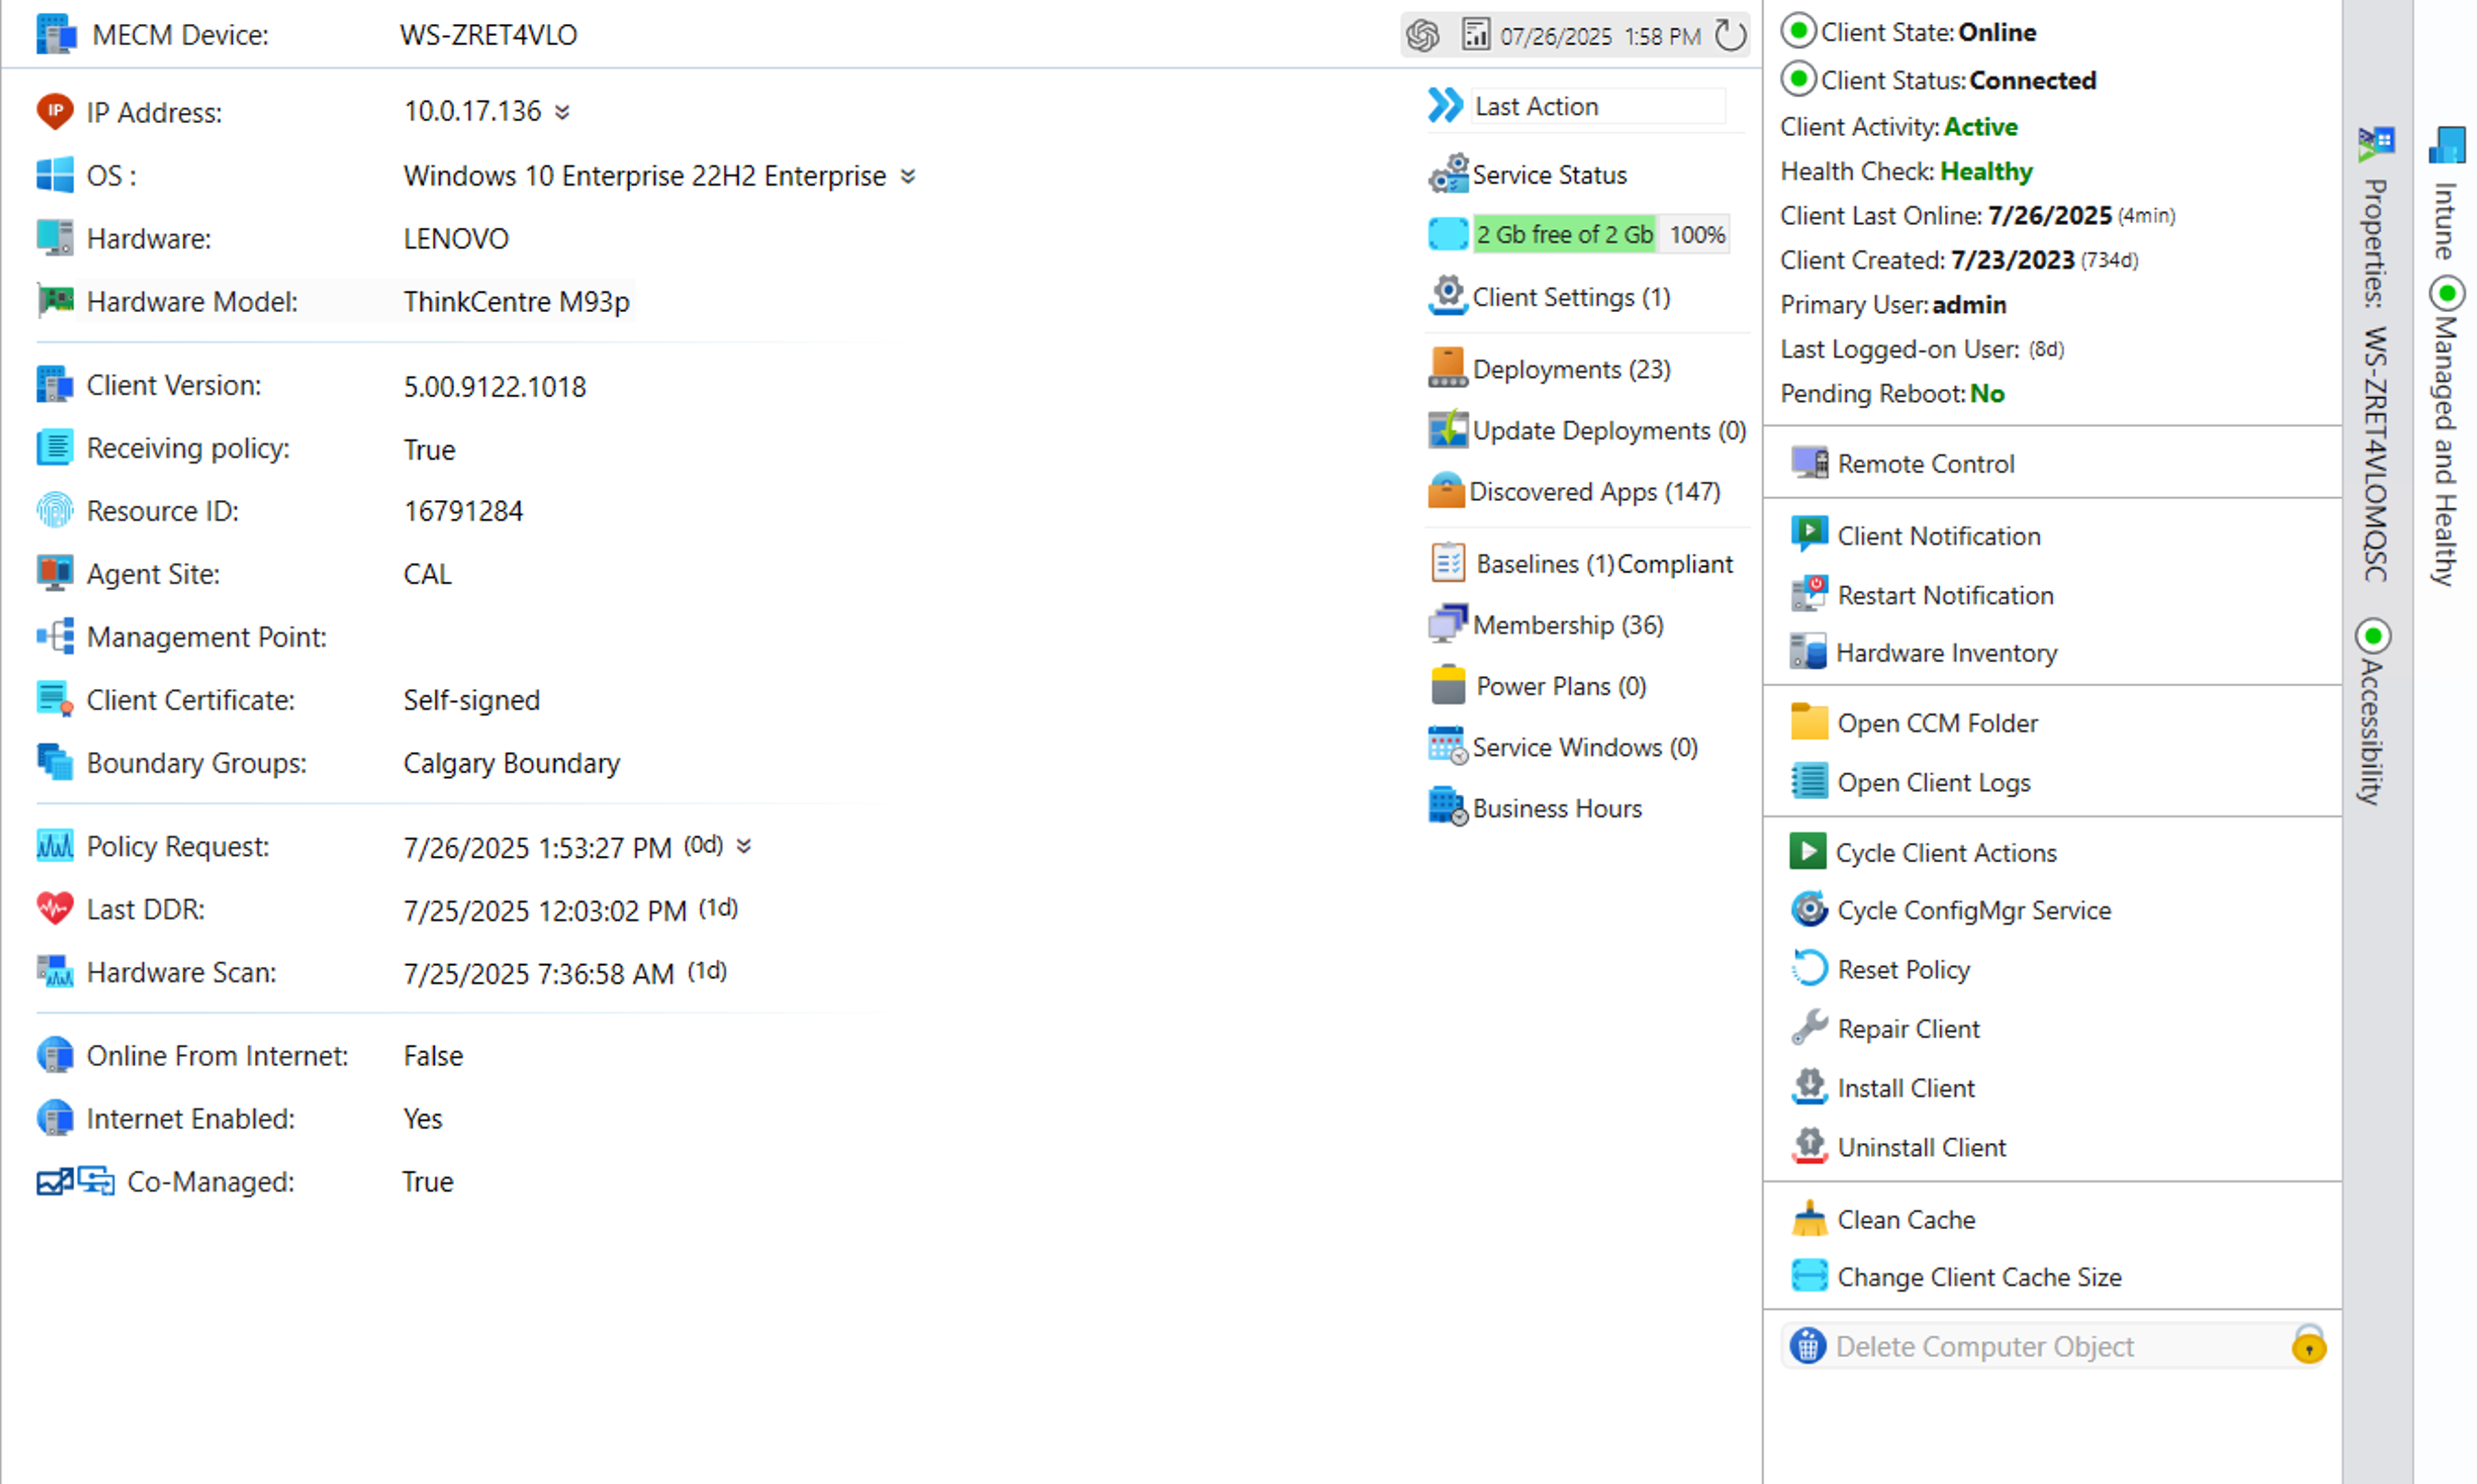Click the Remote Control icon
This screenshot has height=1484, width=2477.
pos(1809,462)
